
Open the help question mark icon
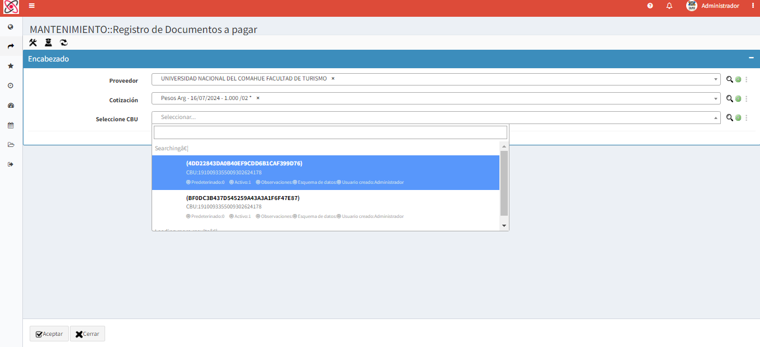(x=650, y=6)
